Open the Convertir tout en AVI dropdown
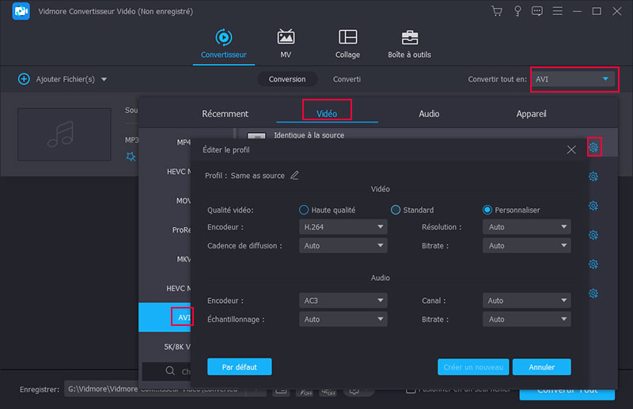Image resolution: width=633 pixels, height=409 pixels. coord(572,79)
